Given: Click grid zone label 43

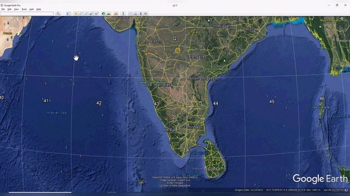Looking at the screenshot, I should pyautogui.click(x=157, y=104).
